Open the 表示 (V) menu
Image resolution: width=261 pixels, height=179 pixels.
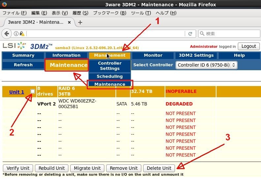coord(60,13)
